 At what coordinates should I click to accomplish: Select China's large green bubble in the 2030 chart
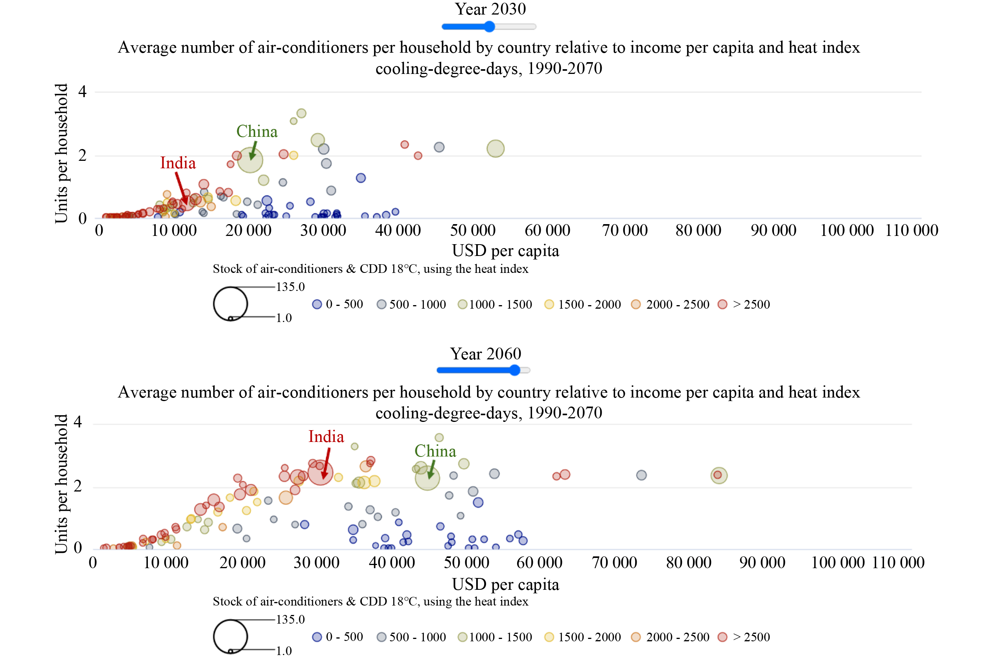(250, 160)
